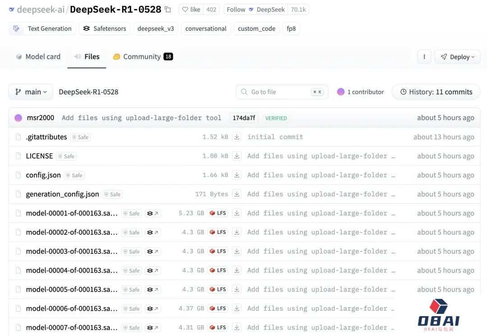Download model-00002-of-000163 via download icon
Screen dimensions: 487x336
point(237,232)
